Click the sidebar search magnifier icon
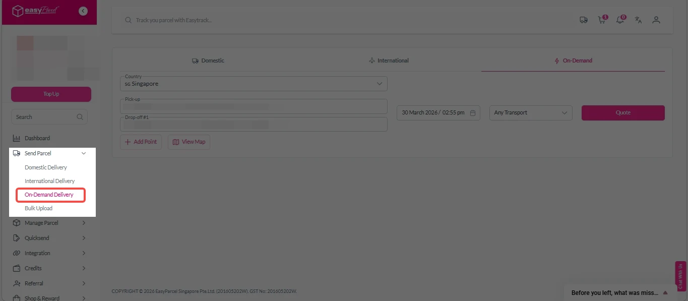 [80, 117]
